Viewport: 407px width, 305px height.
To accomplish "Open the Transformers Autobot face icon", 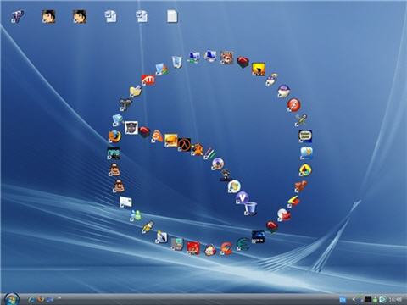I will tap(131, 128).
